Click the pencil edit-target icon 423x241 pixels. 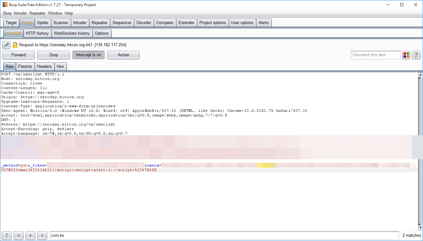(x=6, y=45)
